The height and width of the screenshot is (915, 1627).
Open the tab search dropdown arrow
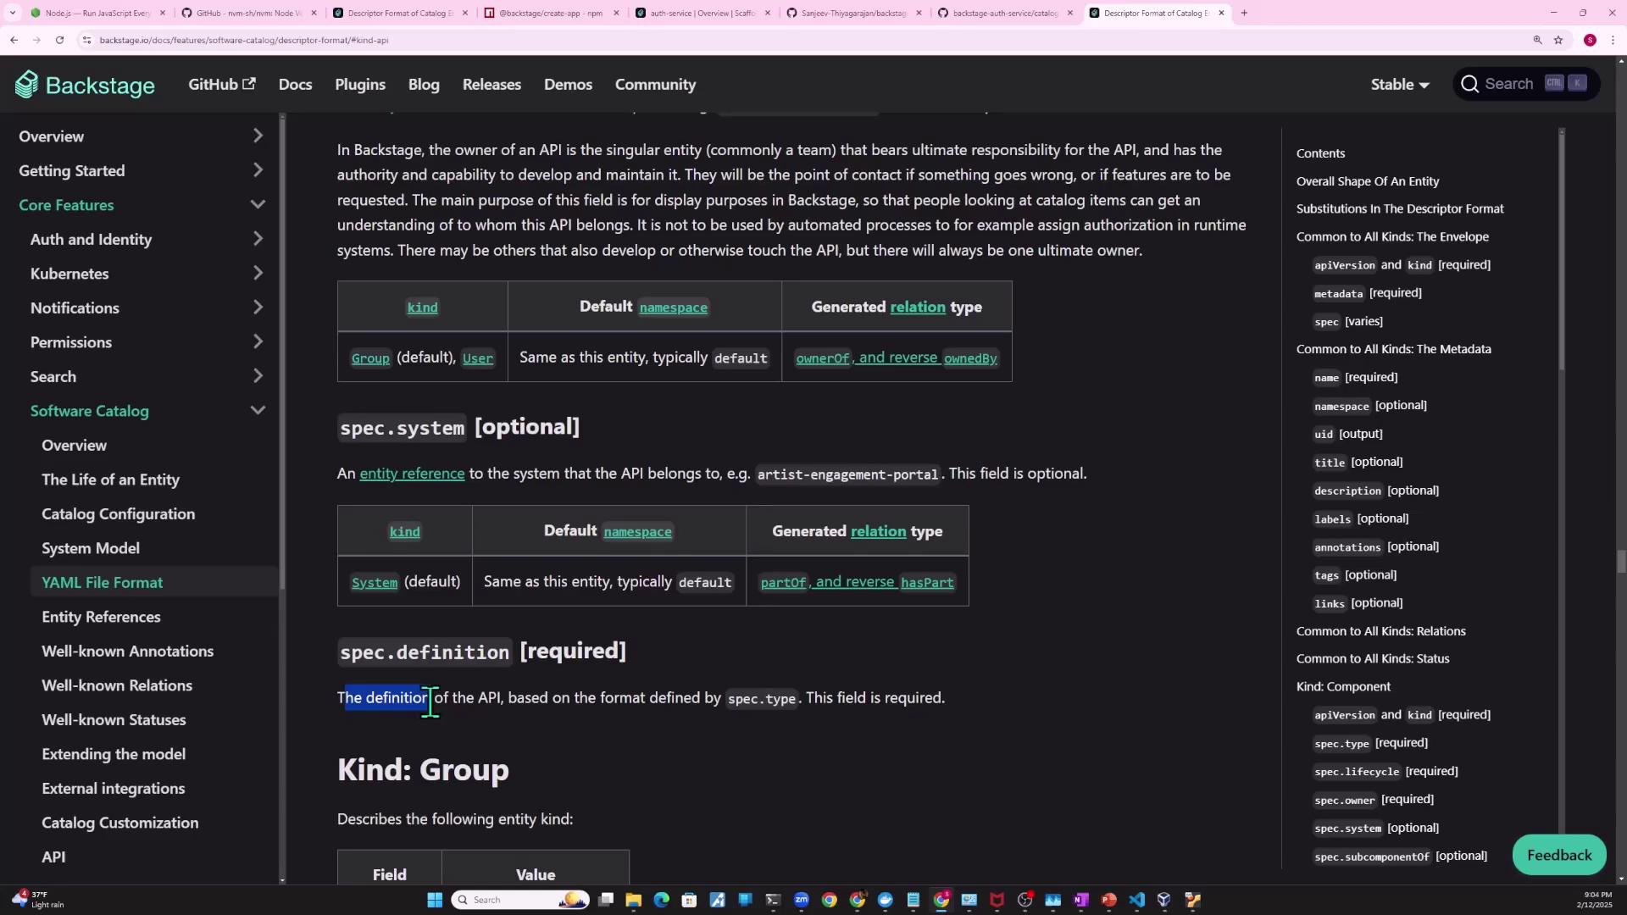12,13
